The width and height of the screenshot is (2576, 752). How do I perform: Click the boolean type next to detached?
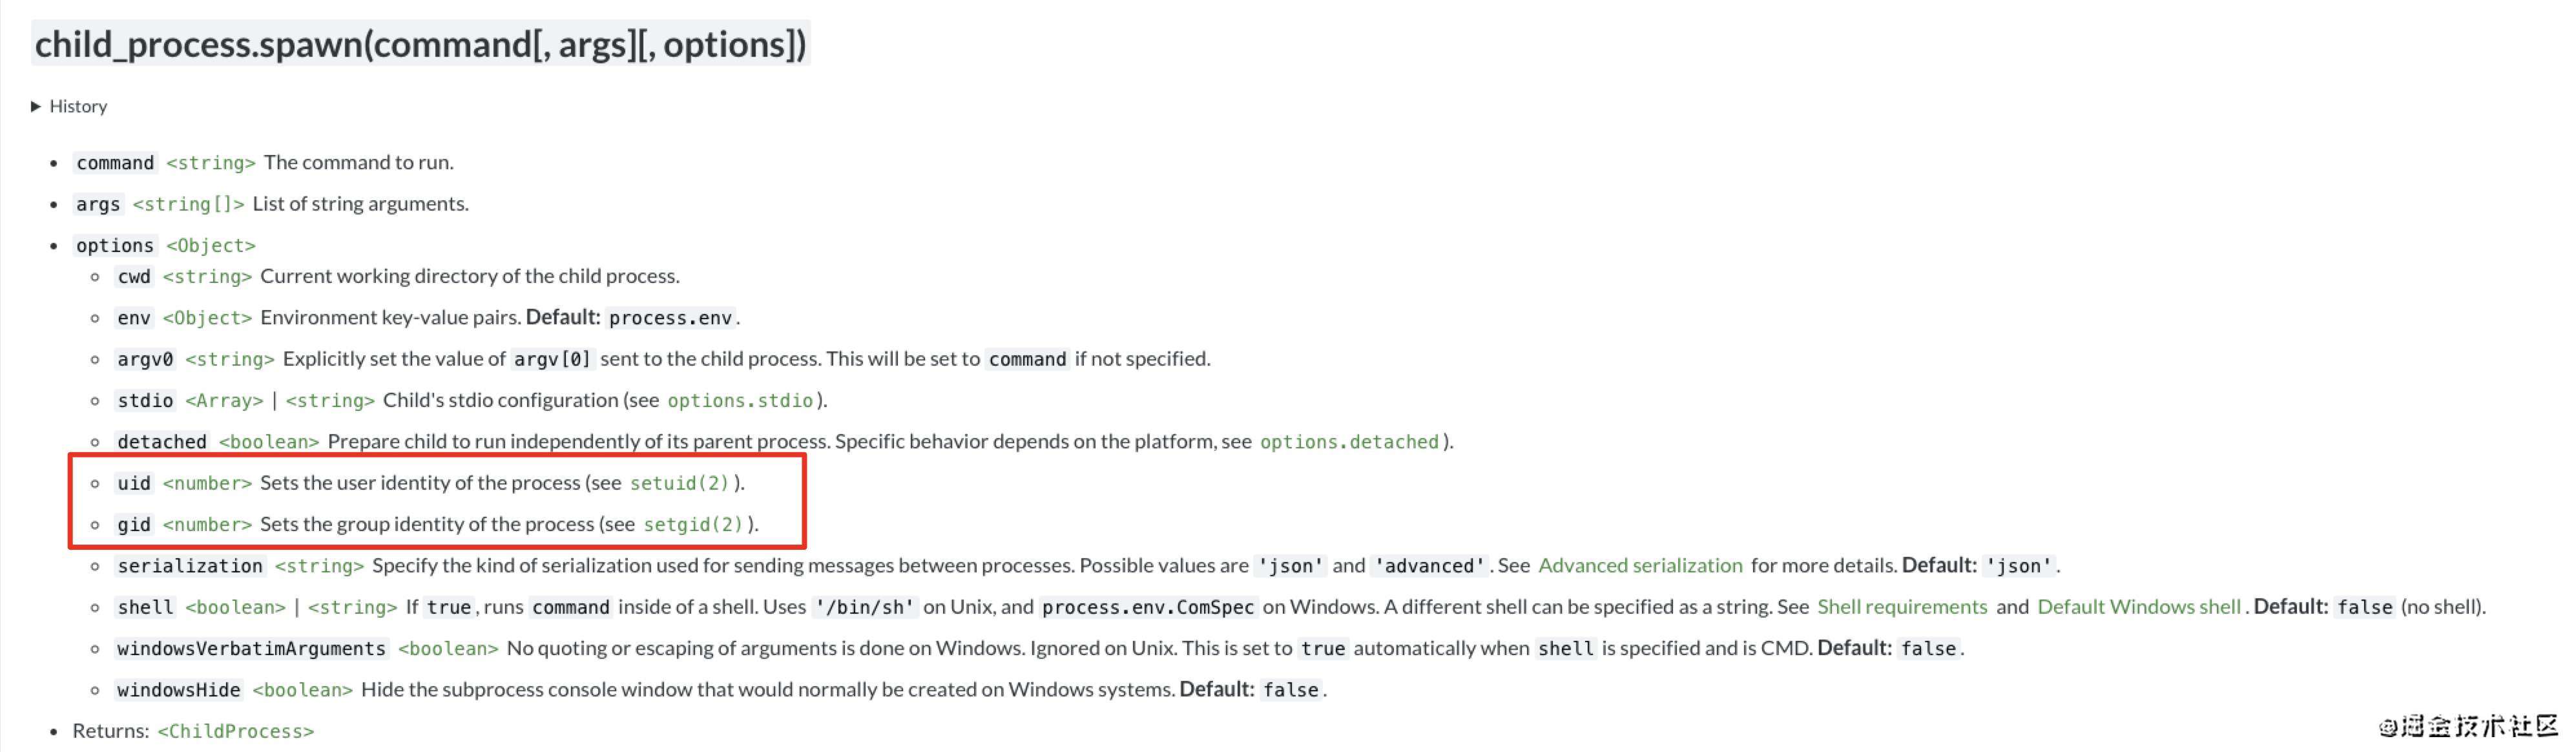[269, 442]
